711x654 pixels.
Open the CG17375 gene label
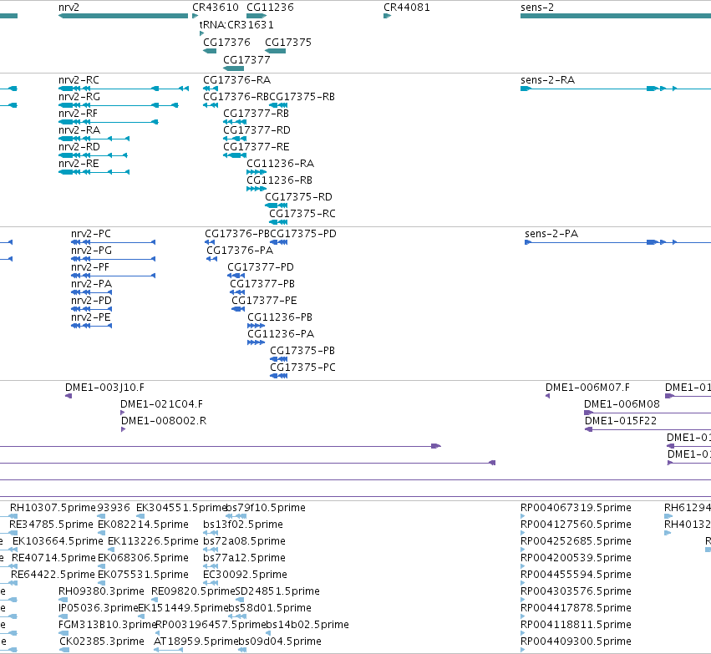coord(288,42)
